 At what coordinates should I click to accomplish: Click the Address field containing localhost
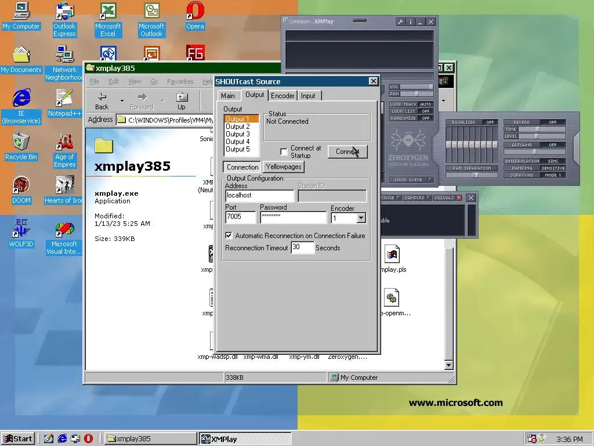click(259, 195)
